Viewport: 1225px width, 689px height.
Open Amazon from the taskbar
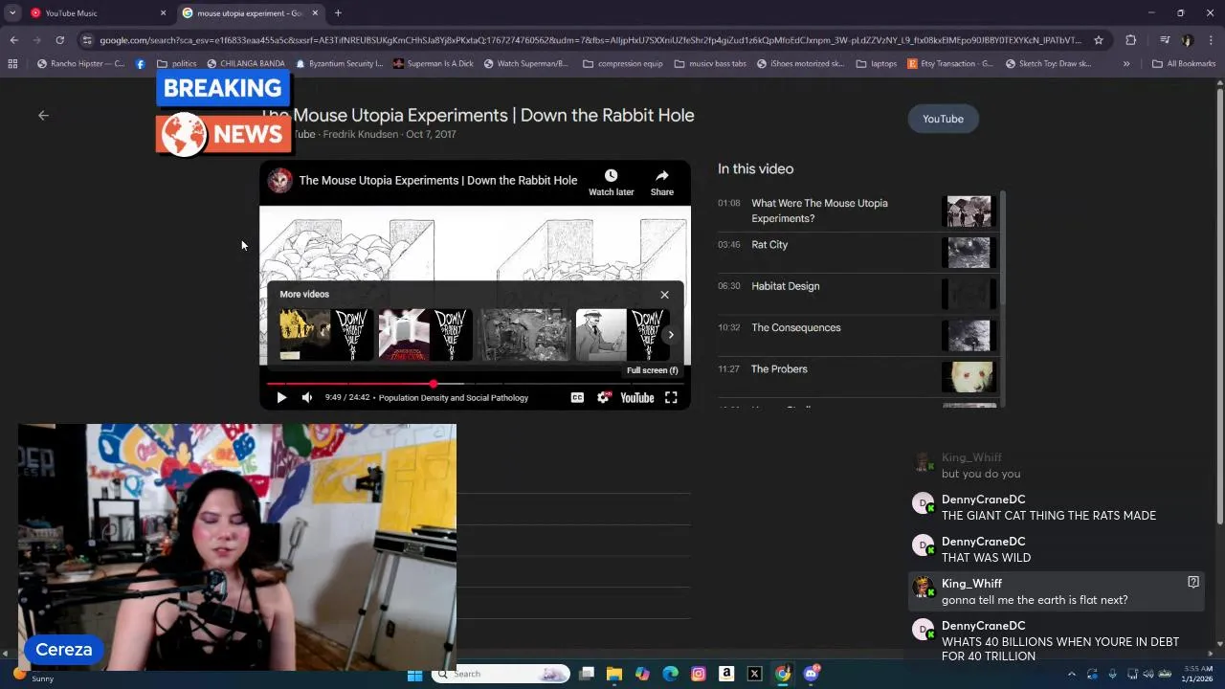pos(726,674)
